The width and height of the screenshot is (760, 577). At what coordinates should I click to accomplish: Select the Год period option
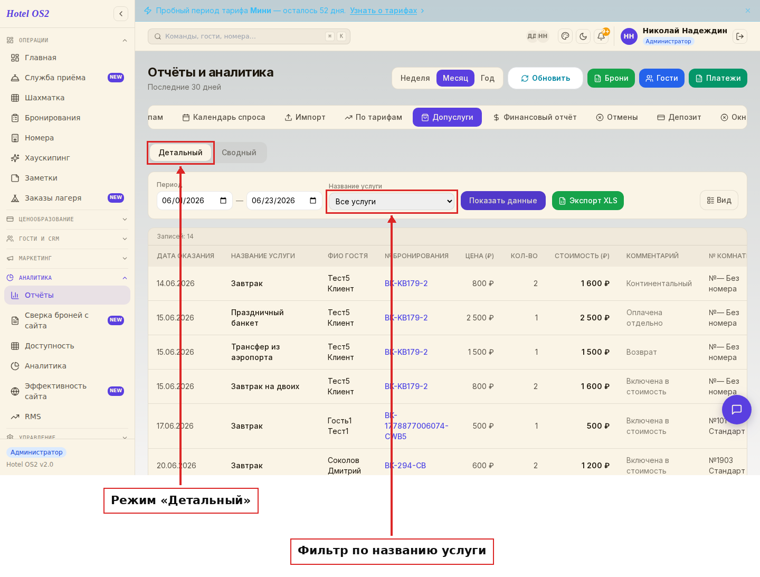(x=488, y=78)
